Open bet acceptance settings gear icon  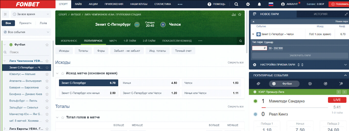(254, 65)
